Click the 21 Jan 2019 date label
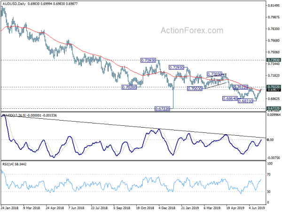Image resolution: width=282 pixels, height=212 pixels. (190, 208)
